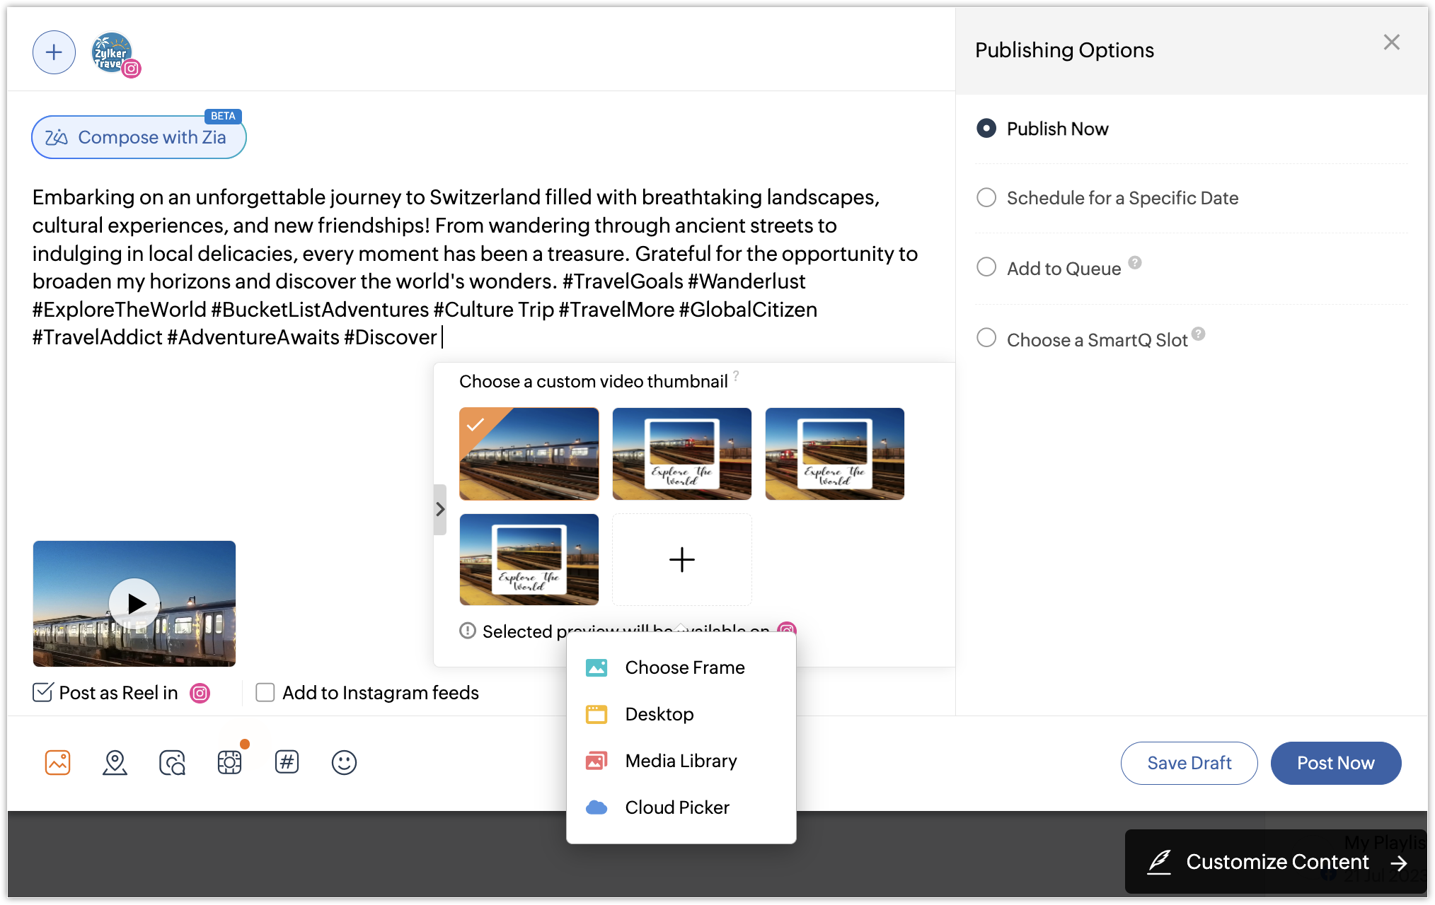Click the add custom thumbnail plus tile
Image resolution: width=1435 pixels, height=905 pixels.
(681, 559)
